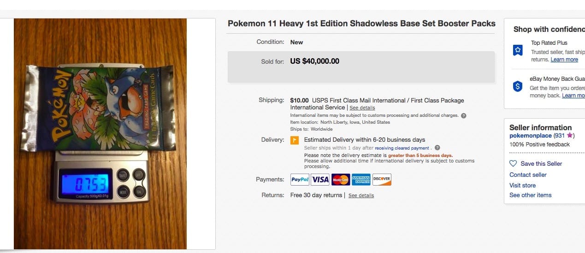585x253 pixels.
Task: Click the help icon next to customs charges
Action: [464, 115]
